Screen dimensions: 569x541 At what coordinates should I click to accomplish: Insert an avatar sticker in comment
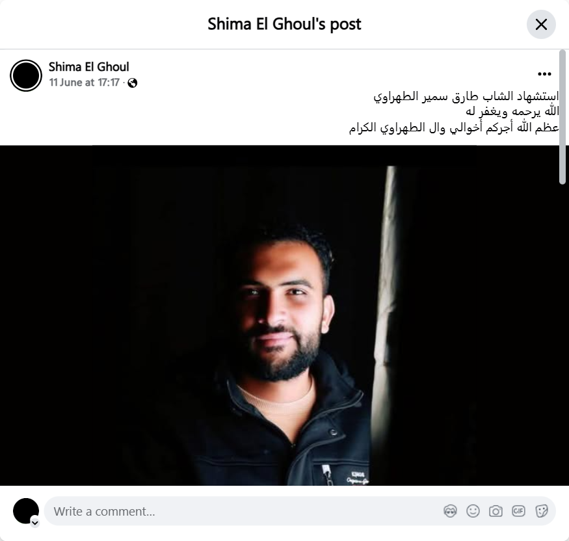pos(451,511)
